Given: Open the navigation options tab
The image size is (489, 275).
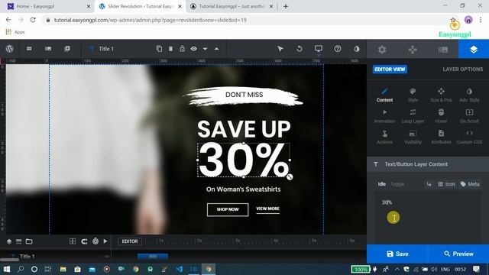Looking at the screenshot, I should [x=413, y=49].
